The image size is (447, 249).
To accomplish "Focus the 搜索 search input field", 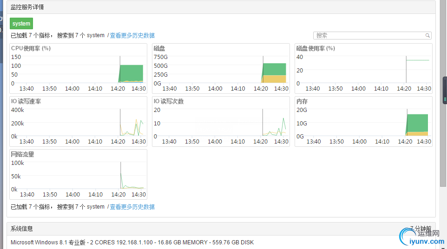I will pyautogui.click(x=372, y=35).
